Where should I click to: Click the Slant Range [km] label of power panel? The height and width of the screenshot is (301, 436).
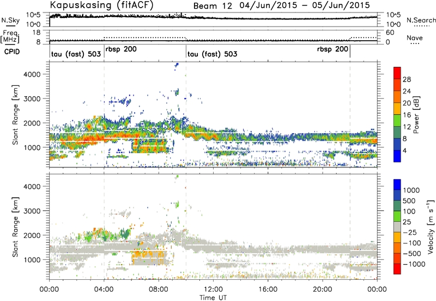15,115
